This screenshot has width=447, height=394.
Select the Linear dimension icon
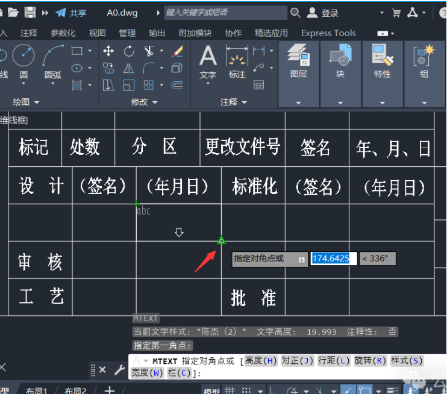click(x=259, y=51)
